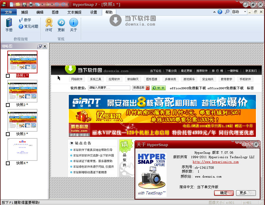Tick the checkbox beside 快照1
The width and height of the screenshot is (265, 205).
(8, 76)
